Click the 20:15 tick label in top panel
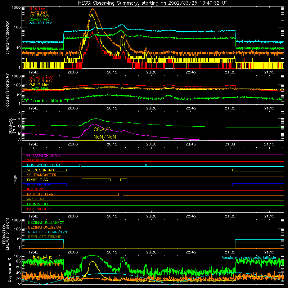Screen dimensions: 288x288 (112, 72)
